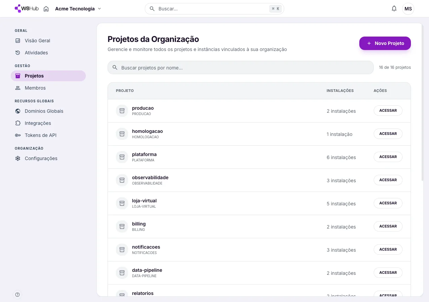The image size is (429, 302).
Task: Click the Domínios Globais globe icon
Action: (18, 111)
